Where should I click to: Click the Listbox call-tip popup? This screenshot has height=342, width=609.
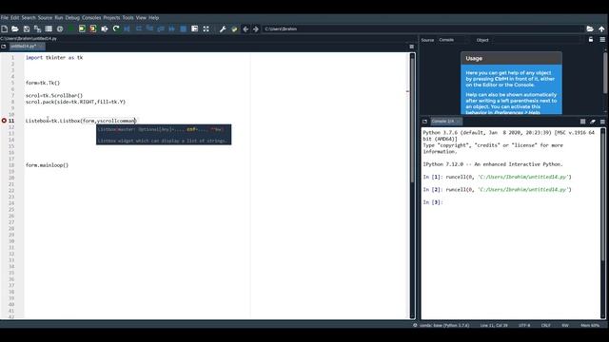click(164, 135)
